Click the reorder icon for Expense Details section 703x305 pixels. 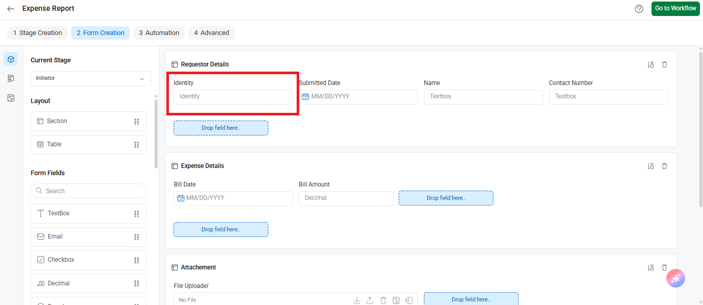pos(650,166)
